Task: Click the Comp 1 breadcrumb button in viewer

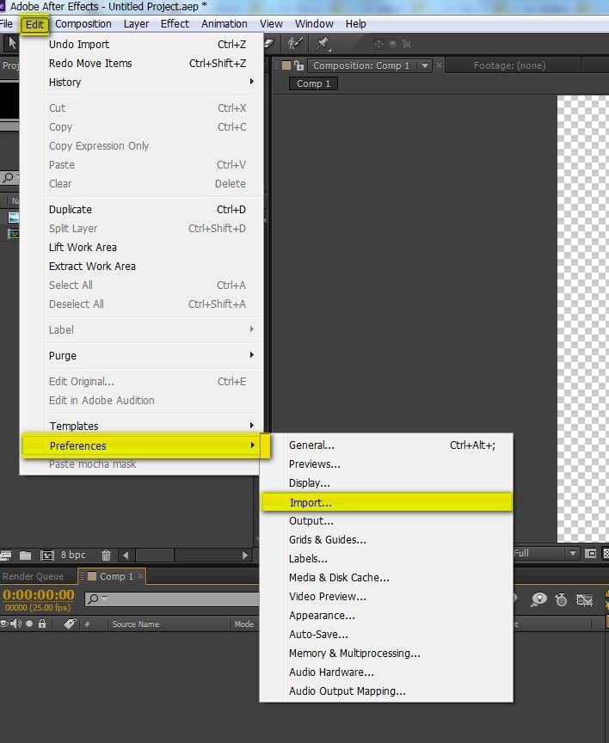Action: 313,83
